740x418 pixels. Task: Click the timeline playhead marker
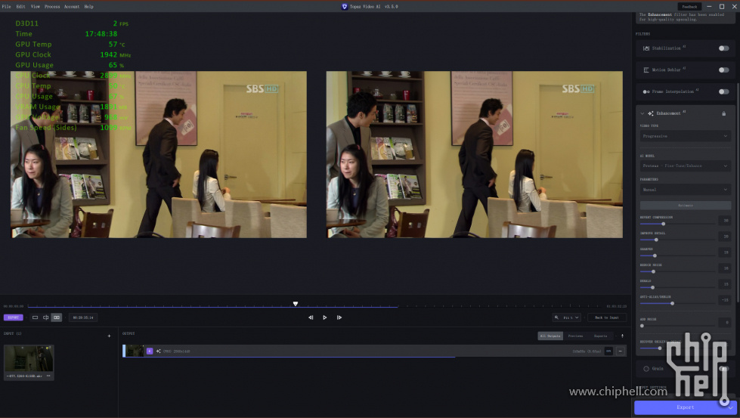[296, 304]
